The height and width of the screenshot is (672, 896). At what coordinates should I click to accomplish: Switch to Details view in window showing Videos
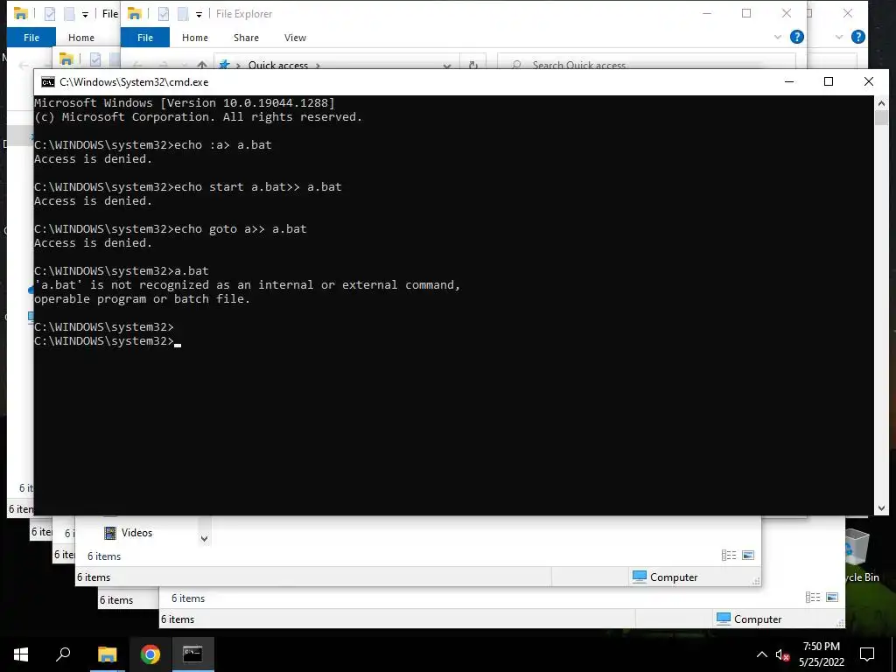click(x=729, y=556)
